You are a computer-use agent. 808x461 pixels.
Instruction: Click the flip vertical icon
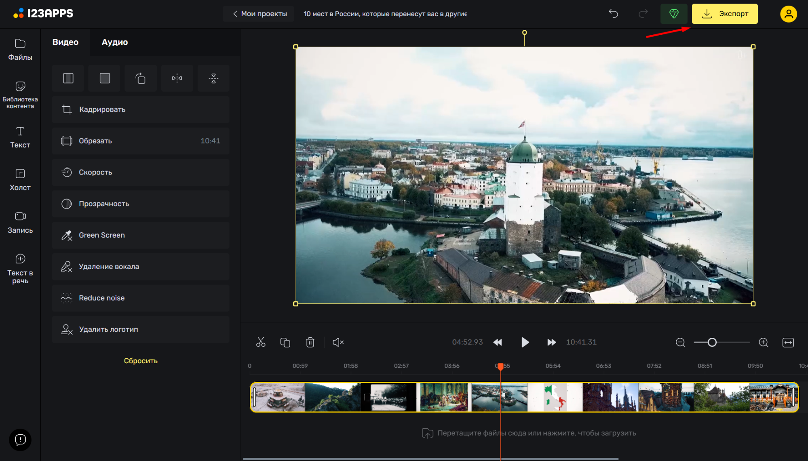point(213,78)
